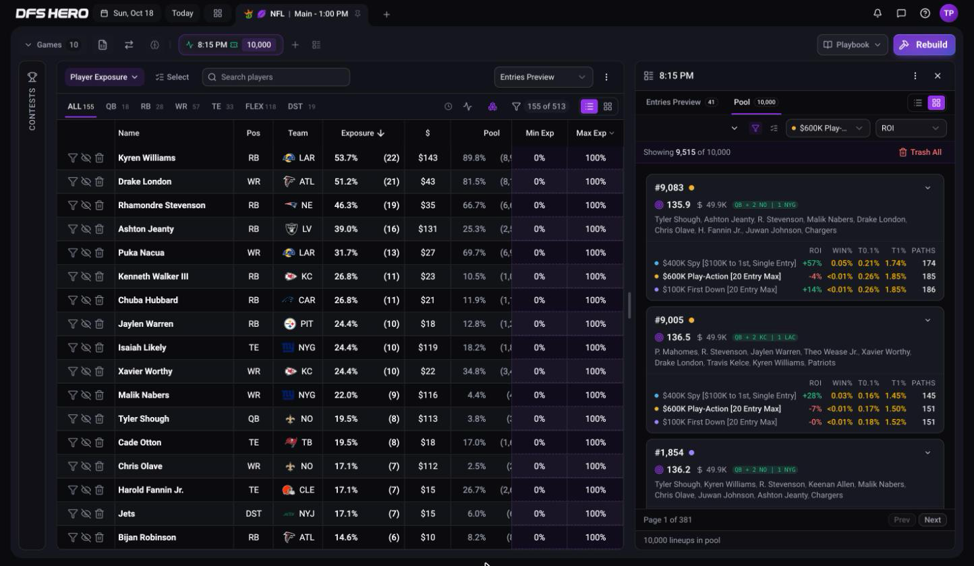
Task: Click the help question mark icon
Action: (x=925, y=13)
